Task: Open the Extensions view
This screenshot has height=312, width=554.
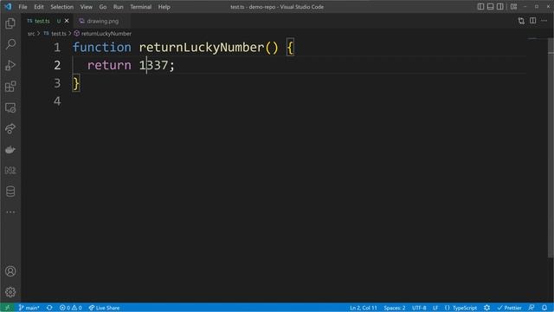Action: (x=10, y=87)
